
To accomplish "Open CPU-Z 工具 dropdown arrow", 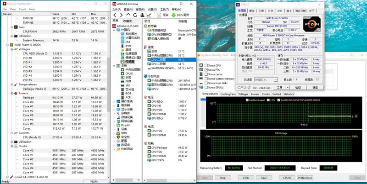I will pos(288,88).
